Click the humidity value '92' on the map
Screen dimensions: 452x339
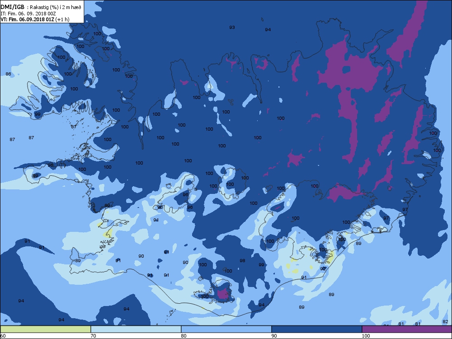click(x=323, y=268)
